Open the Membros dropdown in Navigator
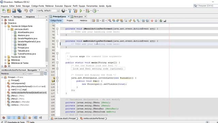 point(13,74)
